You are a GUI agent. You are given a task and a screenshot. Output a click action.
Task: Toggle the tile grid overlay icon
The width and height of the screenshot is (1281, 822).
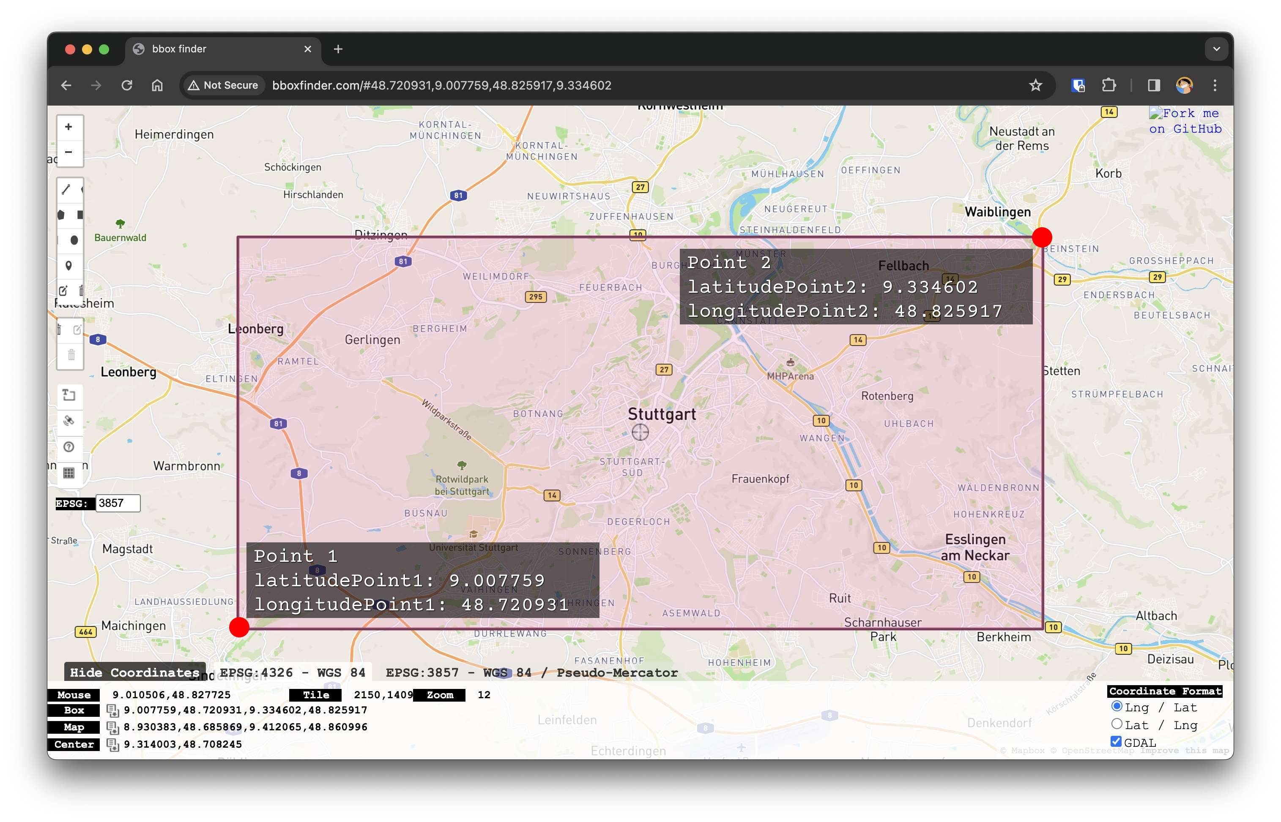[x=68, y=473]
